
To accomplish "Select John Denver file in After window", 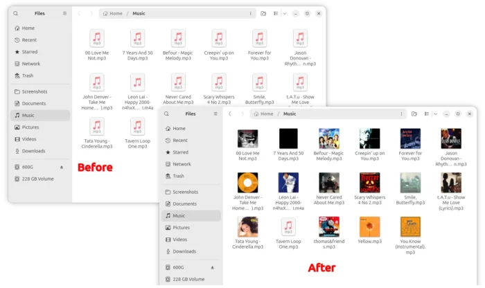I will pyautogui.click(x=247, y=192).
